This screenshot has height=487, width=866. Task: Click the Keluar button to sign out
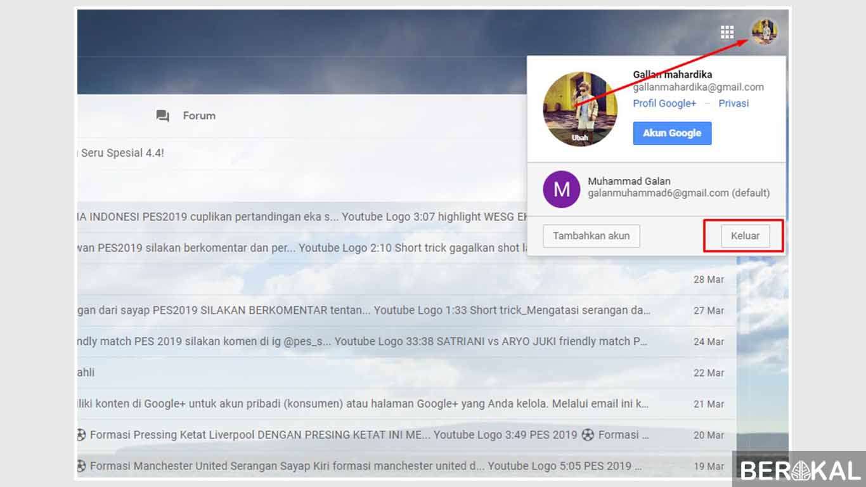click(x=746, y=236)
